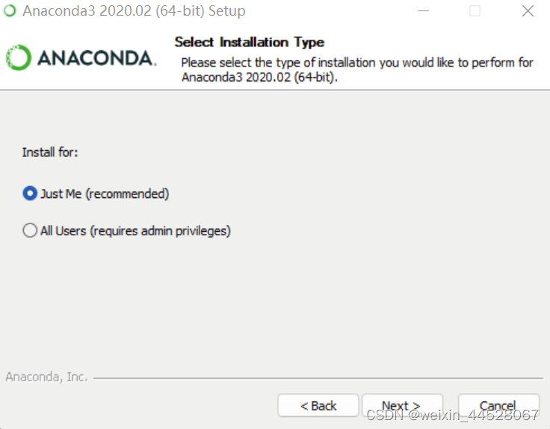Click the ANACONDA wordmark in the header
Screen dimensions: 550x429
point(96,58)
